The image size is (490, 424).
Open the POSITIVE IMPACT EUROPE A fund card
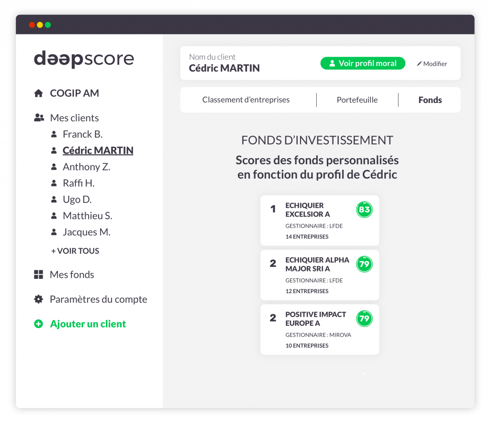[x=320, y=330]
